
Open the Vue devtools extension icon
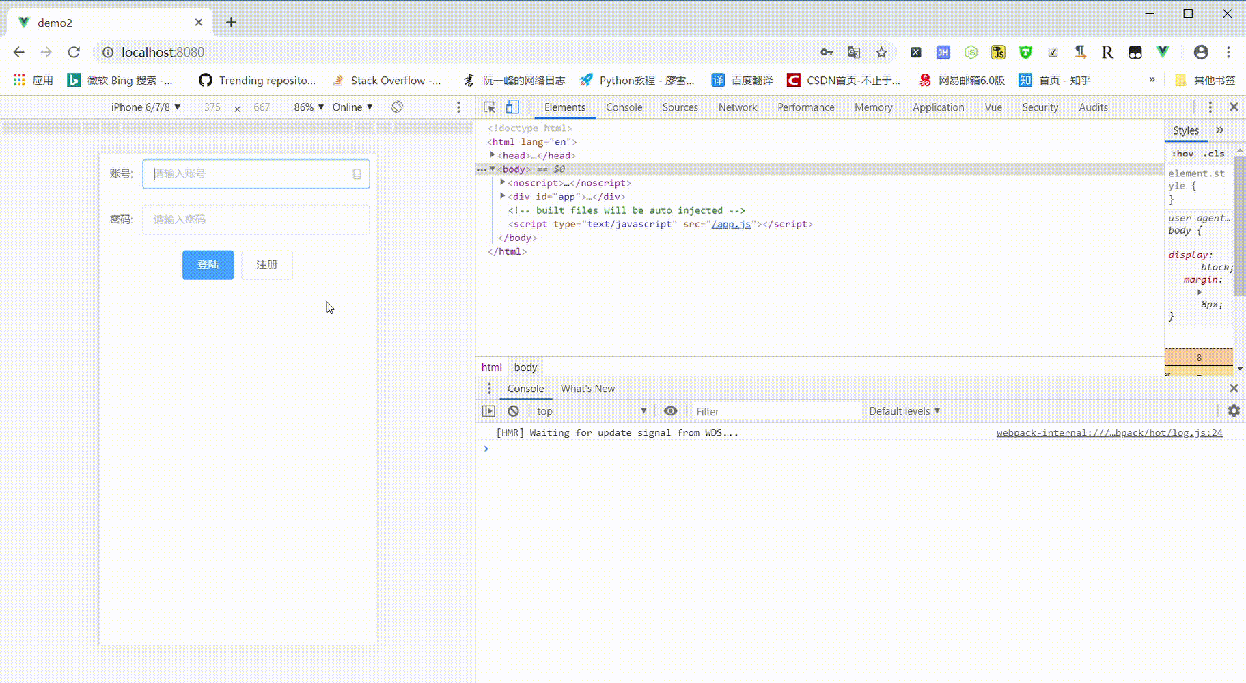coord(1163,53)
